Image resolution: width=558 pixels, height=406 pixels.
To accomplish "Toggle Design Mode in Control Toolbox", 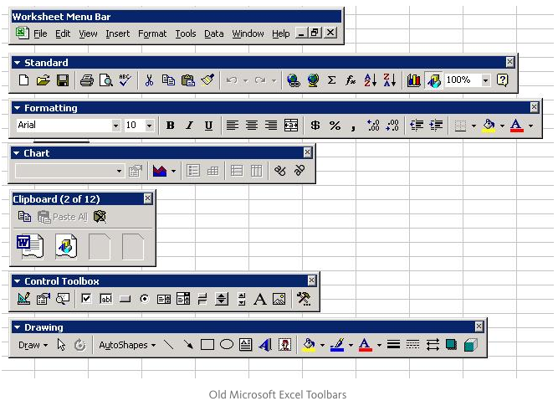I will tap(24, 299).
